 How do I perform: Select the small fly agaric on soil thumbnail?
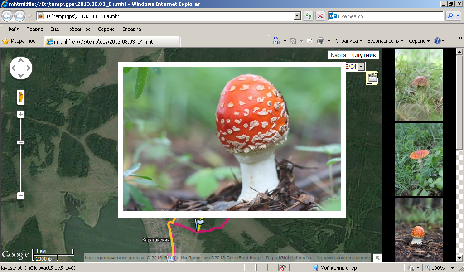point(418,230)
